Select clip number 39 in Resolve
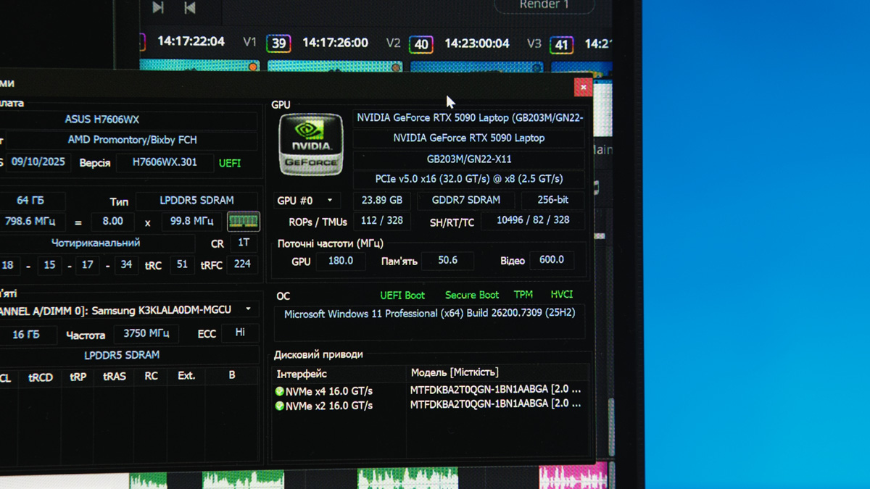The height and width of the screenshot is (489, 870). click(x=278, y=43)
